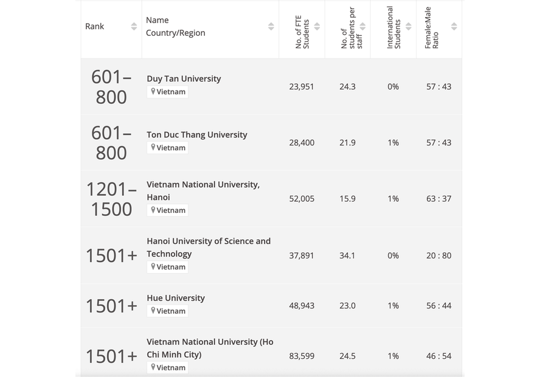Sort by students per staff arrows
This screenshot has width=540, height=377.
point(362,27)
